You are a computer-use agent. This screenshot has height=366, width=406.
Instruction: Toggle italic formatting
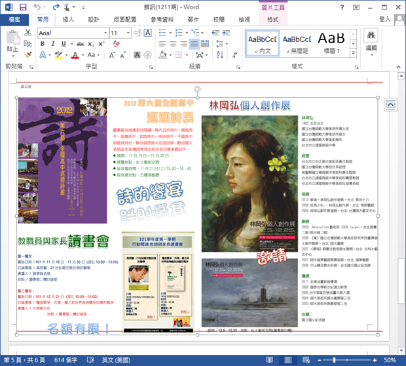pos(53,44)
